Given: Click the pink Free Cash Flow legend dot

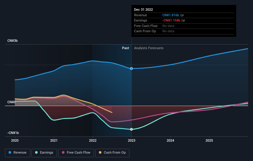Looking at the screenshot, I should 63,152.
